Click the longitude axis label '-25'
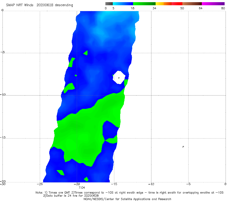 coord(40,184)
